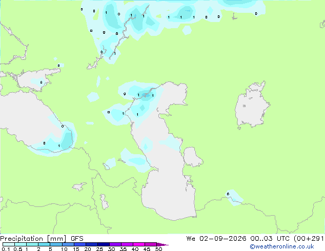Screen dimensions: 325x251
Task: Select the 45 mm legend color swatch
Action: (x=150, y=244)
